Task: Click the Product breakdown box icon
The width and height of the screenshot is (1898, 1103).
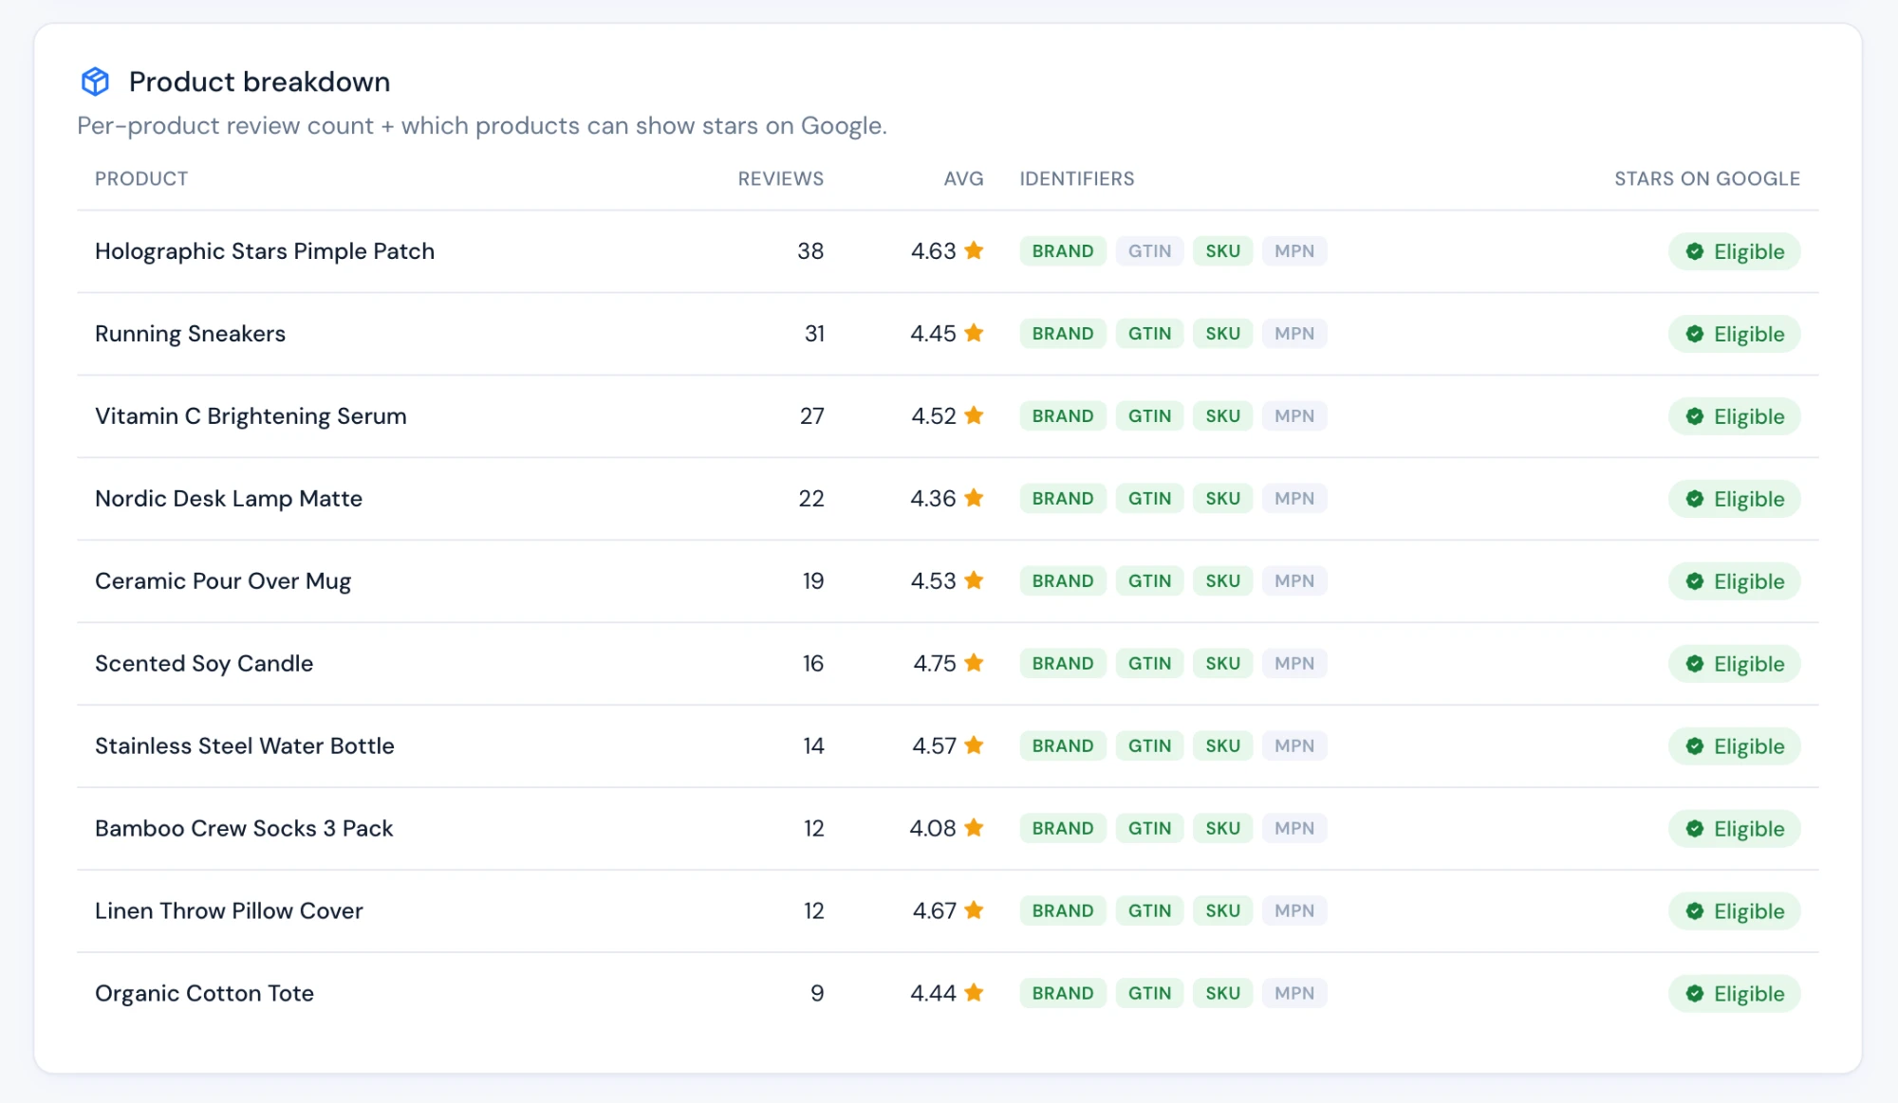Action: coord(95,82)
